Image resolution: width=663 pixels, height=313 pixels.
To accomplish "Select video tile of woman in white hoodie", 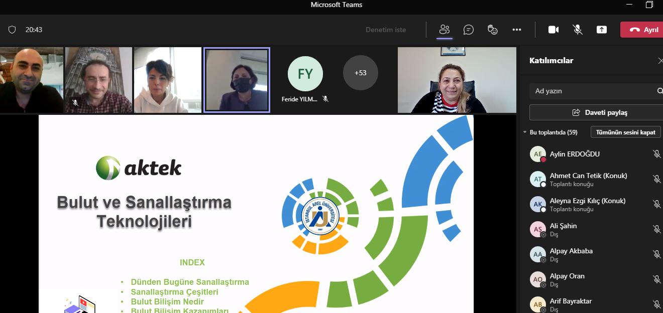I will click(167, 80).
